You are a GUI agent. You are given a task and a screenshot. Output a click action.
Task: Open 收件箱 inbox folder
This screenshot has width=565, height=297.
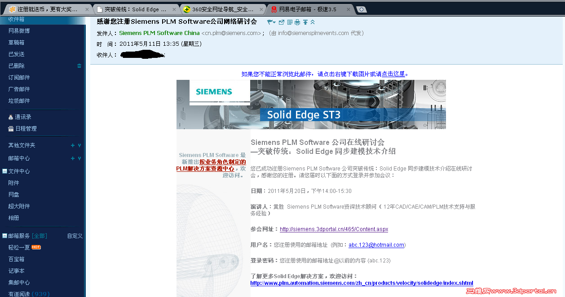pyautogui.click(x=16, y=19)
